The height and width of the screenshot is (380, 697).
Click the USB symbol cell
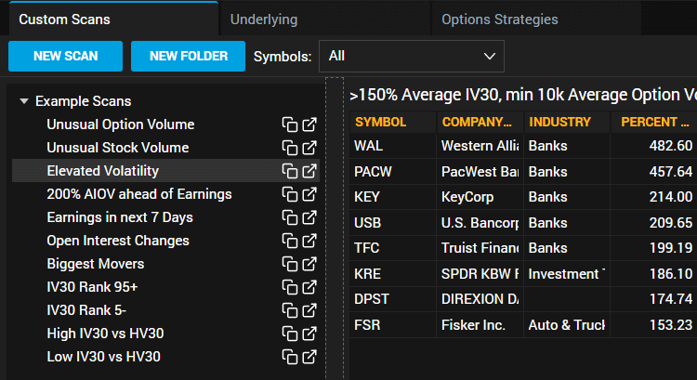(392, 223)
